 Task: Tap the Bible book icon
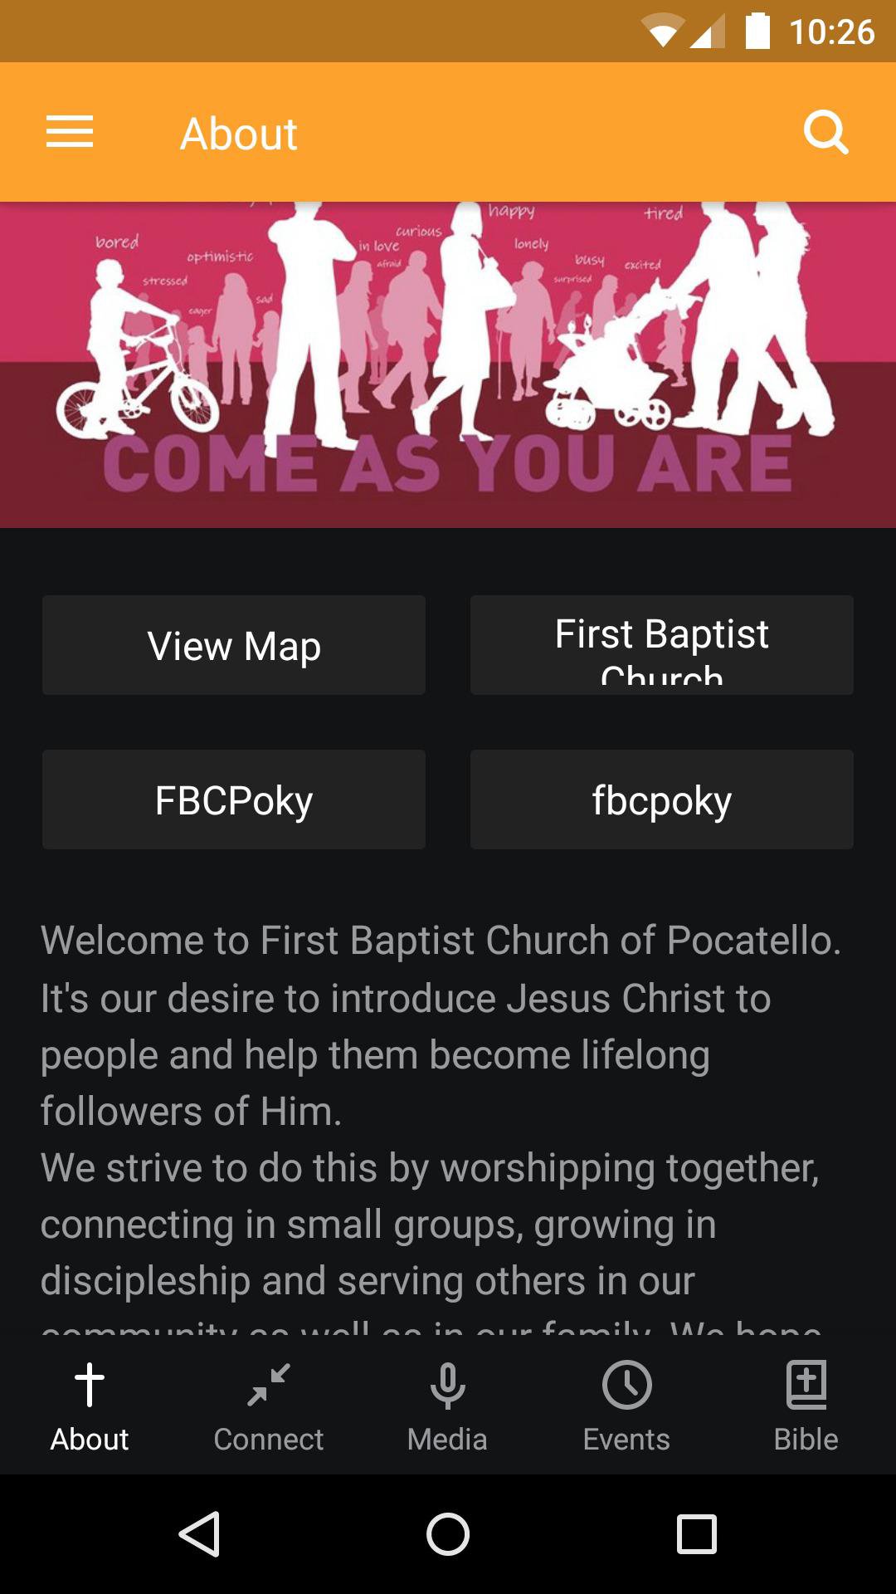pyautogui.click(x=806, y=1385)
